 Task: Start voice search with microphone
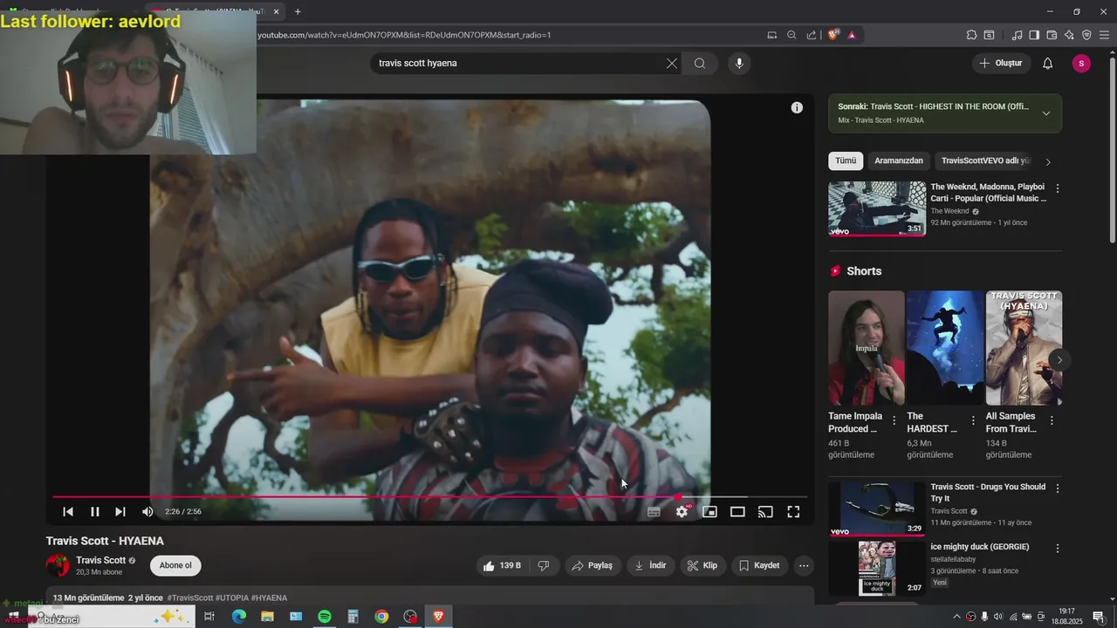(739, 63)
